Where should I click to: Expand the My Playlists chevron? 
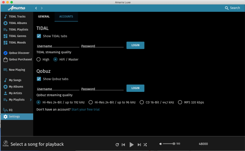[x=30, y=100]
